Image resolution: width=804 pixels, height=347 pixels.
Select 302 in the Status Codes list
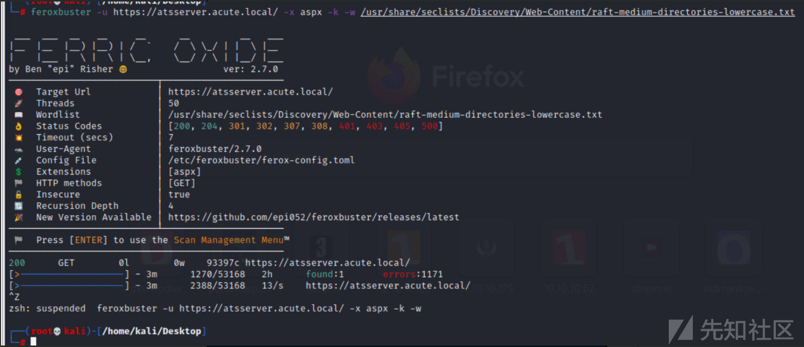point(264,126)
